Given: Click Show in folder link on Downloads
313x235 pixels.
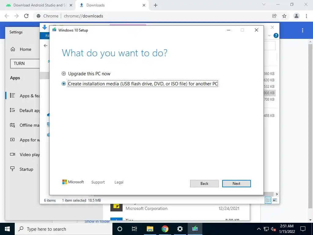Looking at the screenshot, I should (97, 222).
